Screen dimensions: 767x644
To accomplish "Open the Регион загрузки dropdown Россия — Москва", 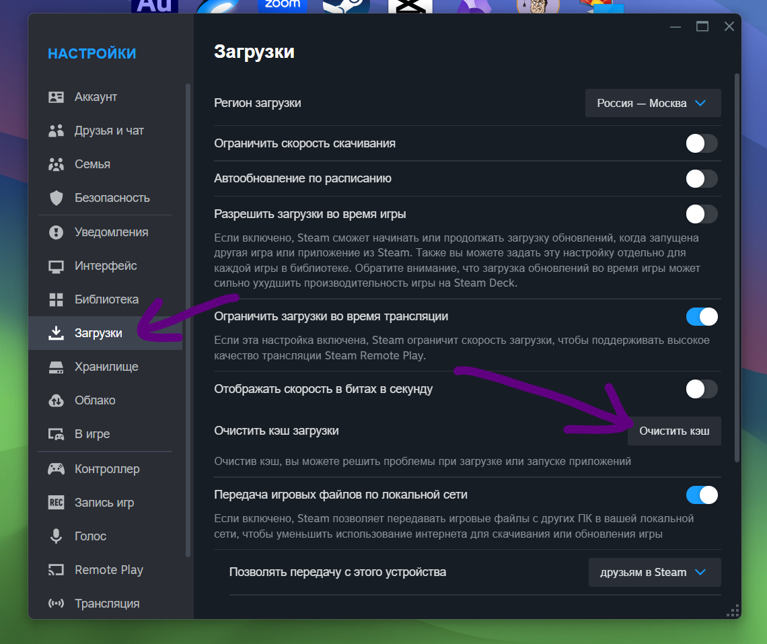I will (653, 103).
